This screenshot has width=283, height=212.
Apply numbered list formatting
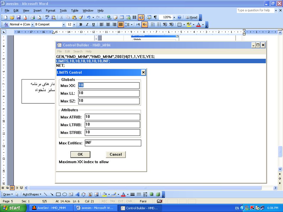[x=152, y=24]
